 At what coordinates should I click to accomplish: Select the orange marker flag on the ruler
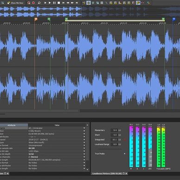coord(36,19)
